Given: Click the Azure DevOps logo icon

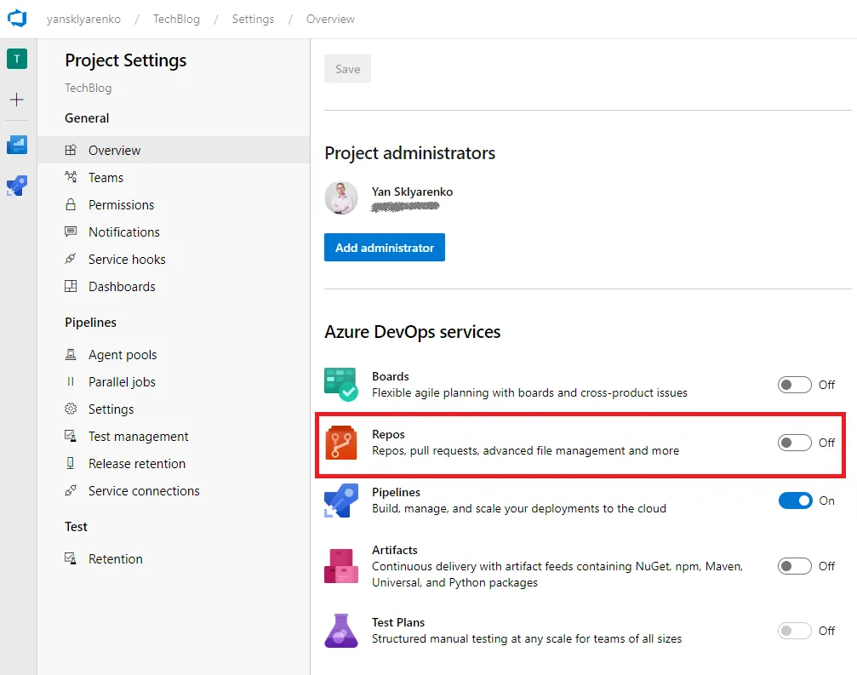Looking at the screenshot, I should [x=18, y=18].
